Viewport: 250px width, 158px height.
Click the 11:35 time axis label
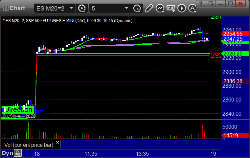coord(91,154)
